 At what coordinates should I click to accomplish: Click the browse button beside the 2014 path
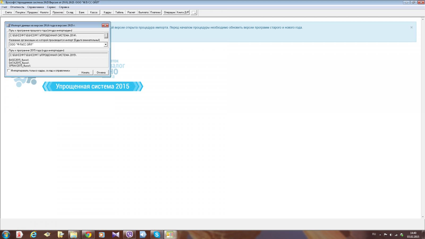(106, 36)
